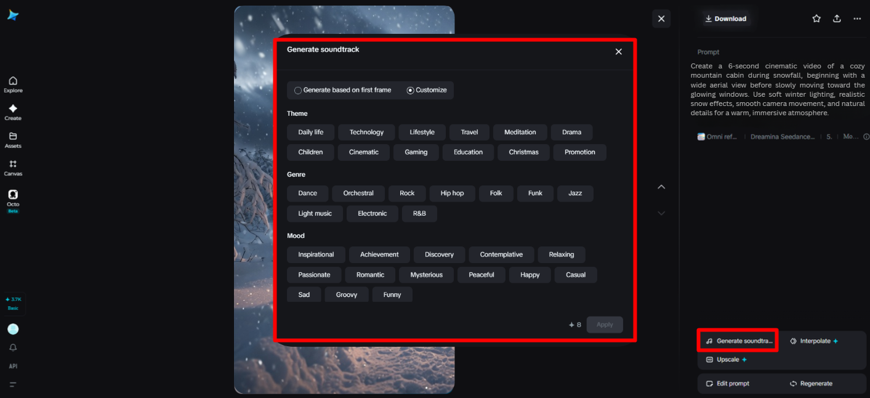The height and width of the screenshot is (398, 870).
Task: Toggle the sidebar collapse menu icon
Action: [x=13, y=384]
